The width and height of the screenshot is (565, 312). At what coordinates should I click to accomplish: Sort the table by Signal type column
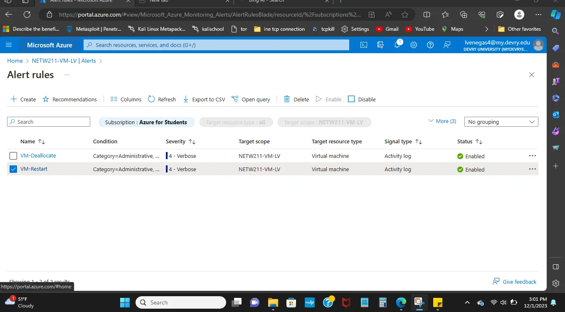[x=403, y=141]
